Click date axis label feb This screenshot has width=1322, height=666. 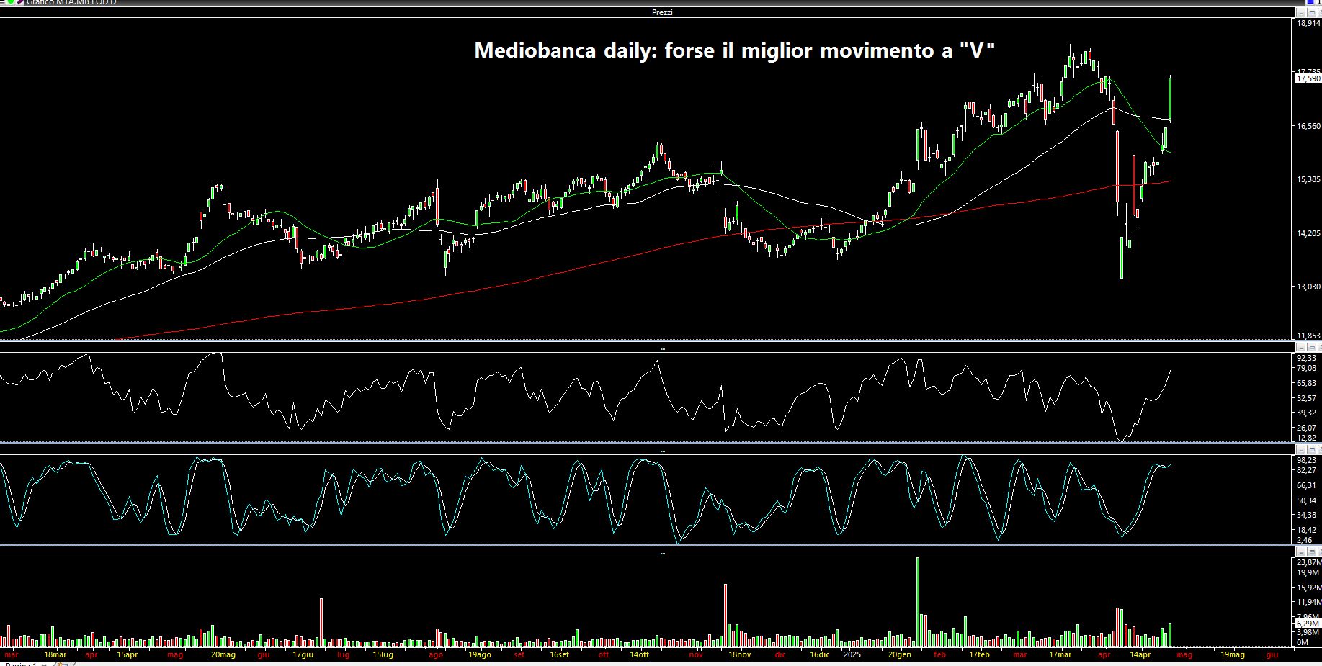click(939, 655)
